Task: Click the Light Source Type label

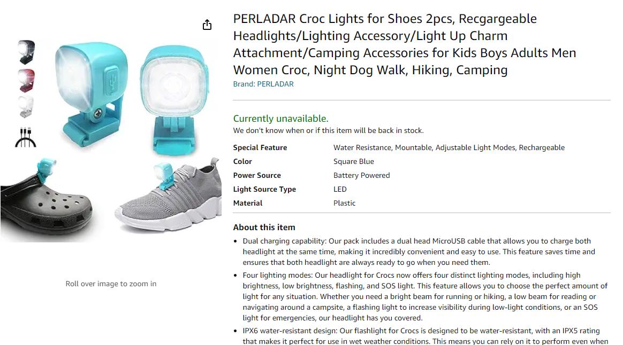Action: click(264, 189)
